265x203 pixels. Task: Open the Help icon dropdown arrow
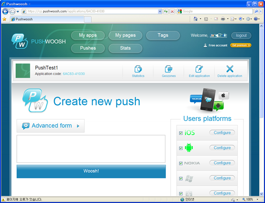259,19
